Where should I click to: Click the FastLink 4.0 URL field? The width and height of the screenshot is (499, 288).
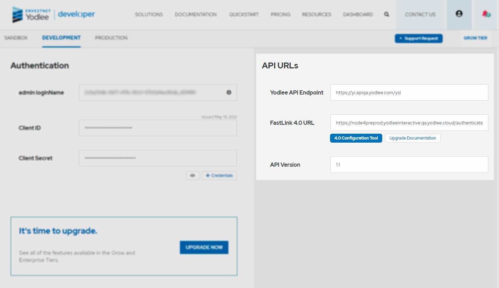(409, 123)
